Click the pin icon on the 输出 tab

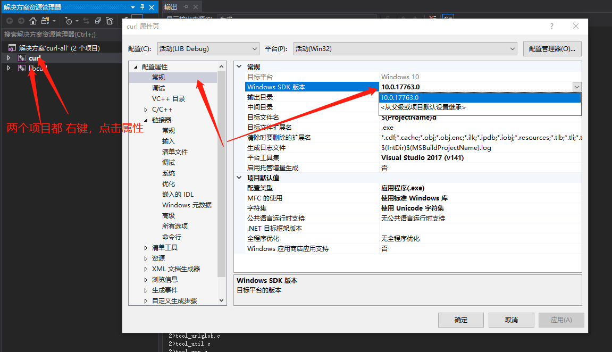186,6
